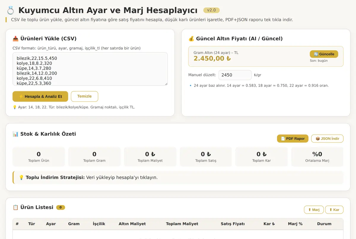Click the Toplam Maliyet column header
Image resolution: width=356 pixels, height=239 pixels.
click(182, 224)
